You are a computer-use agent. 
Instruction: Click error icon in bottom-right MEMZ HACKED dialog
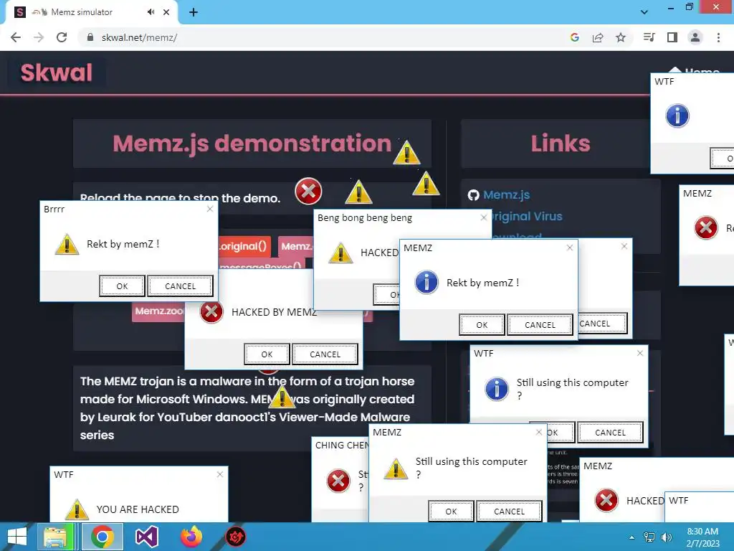[x=606, y=500]
